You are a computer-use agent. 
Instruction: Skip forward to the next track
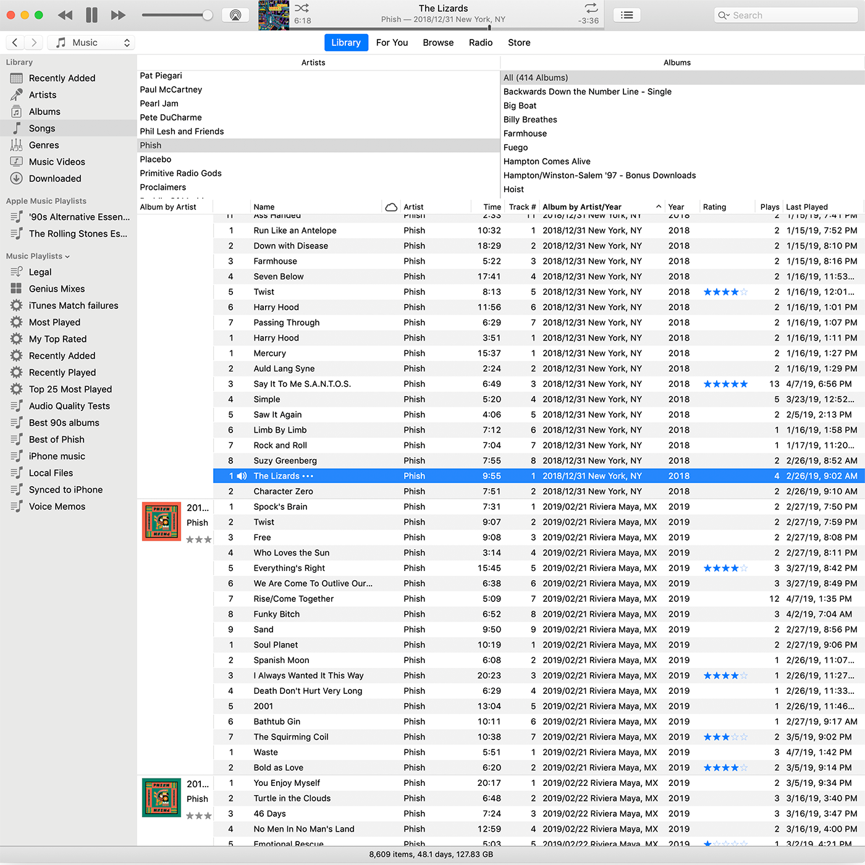click(118, 15)
